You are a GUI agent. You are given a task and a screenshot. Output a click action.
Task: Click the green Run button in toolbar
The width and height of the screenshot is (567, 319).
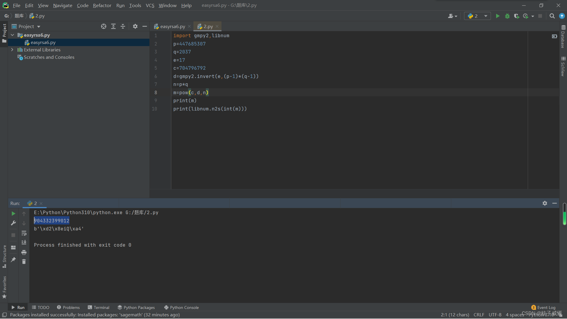pos(498,16)
